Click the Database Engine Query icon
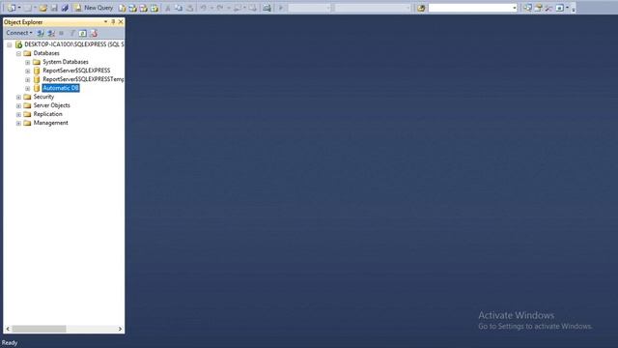Image resolution: width=618 pixels, height=348 pixels. 123,8
